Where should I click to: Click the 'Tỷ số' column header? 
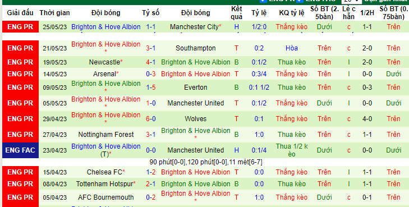(x=151, y=13)
